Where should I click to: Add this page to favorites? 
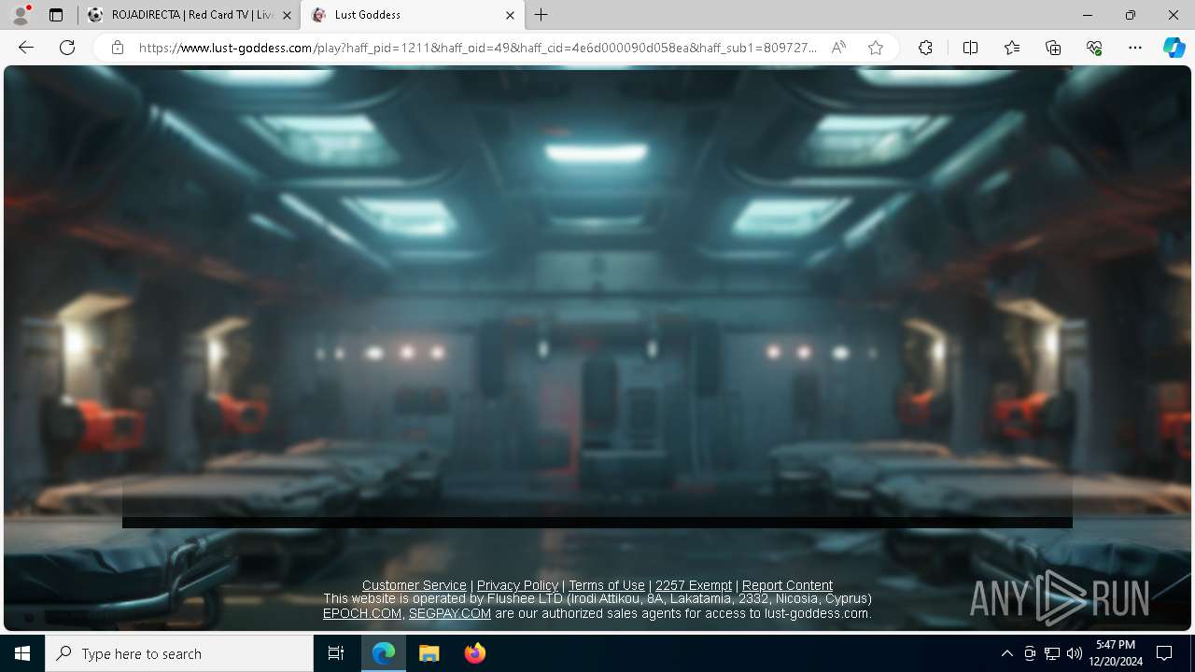tap(876, 48)
